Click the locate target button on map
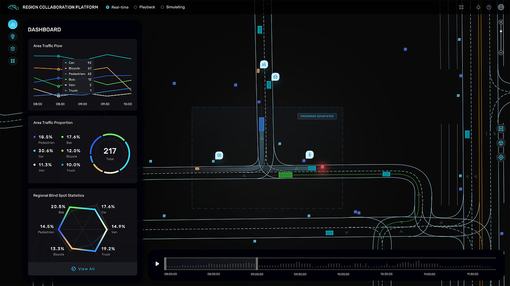510x286 pixels. 501,157
